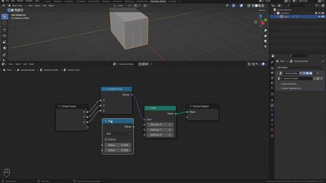The height and width of the screenshot is (183, 326).
Task: Open the viewport View menu
Action: [x=30, y=6]
